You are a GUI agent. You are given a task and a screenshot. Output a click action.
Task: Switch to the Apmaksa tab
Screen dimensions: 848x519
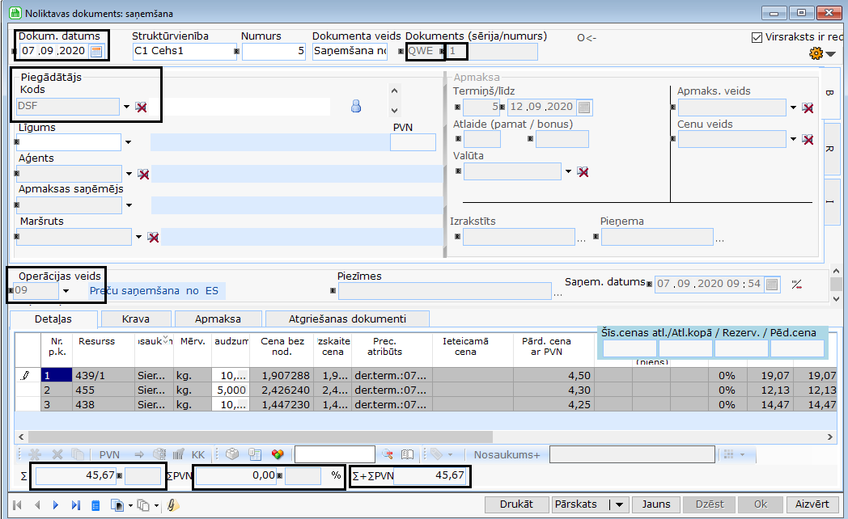coord(218,319)
